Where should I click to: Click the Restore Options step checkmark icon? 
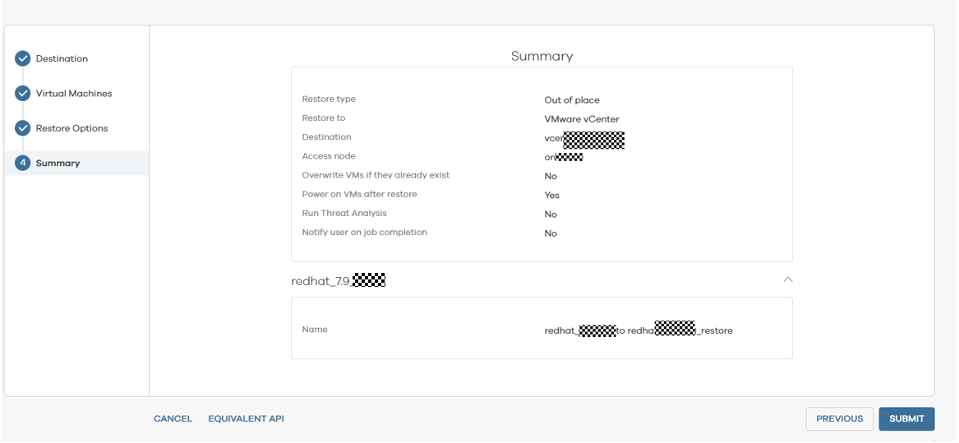[x=23, y=128]
